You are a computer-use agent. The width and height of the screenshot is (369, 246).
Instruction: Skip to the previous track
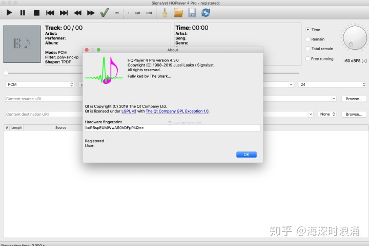click(x=50, y=13)
